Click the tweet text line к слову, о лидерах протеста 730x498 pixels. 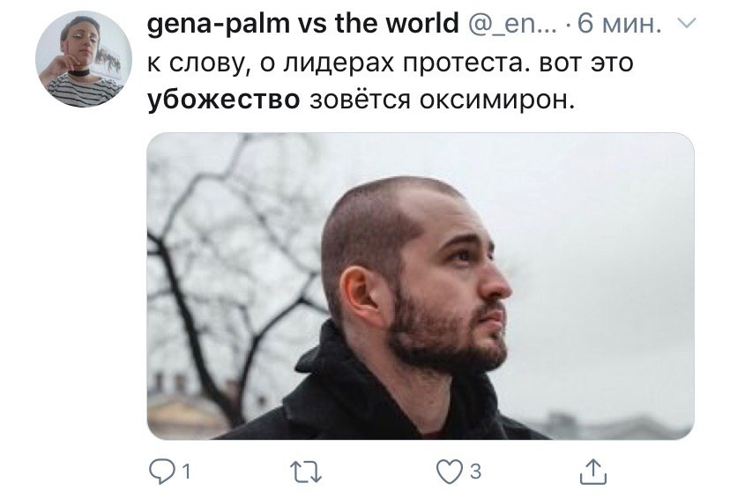coord(339,63)
